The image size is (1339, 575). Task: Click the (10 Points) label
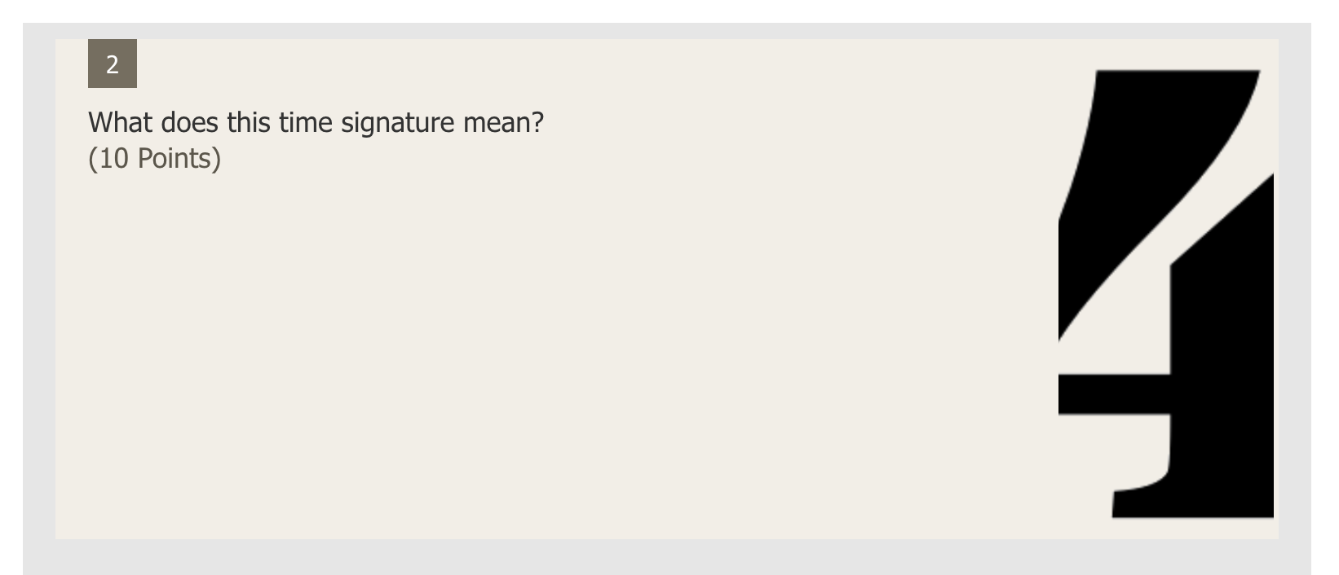[154, 158]
